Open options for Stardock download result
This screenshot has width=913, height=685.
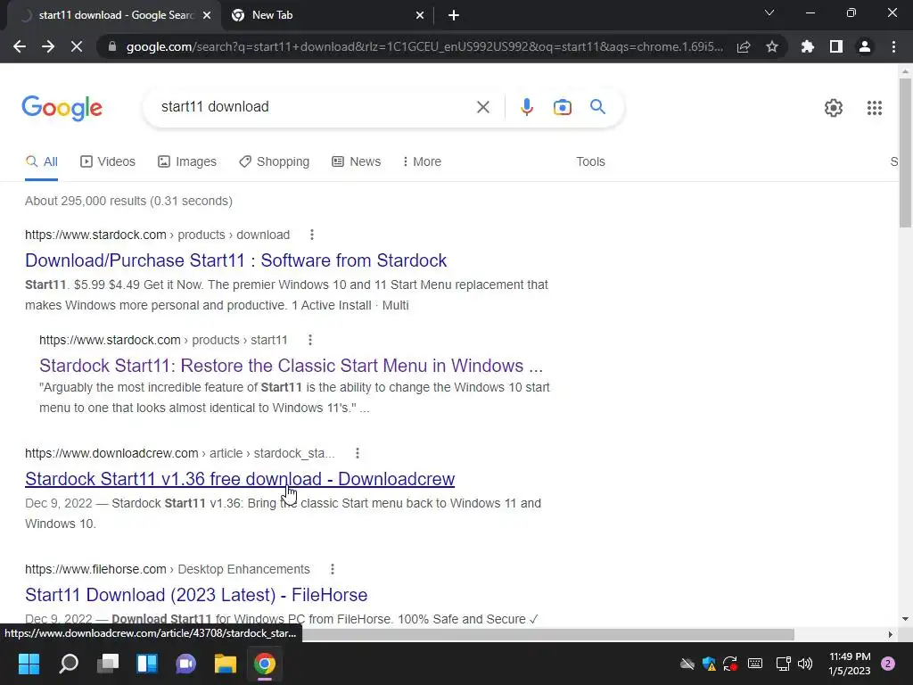pos(312,235)
